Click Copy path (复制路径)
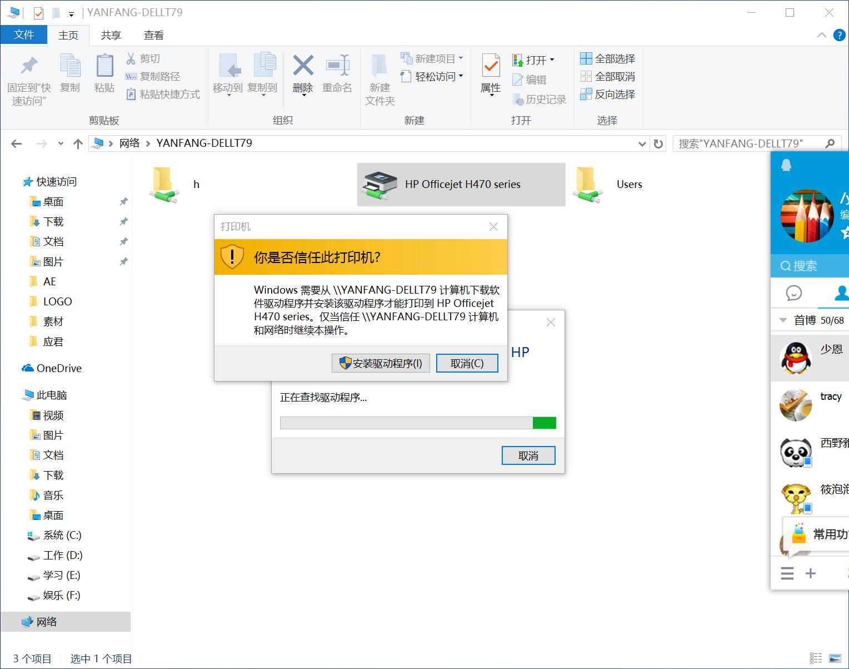This screenshot has width=849, height=669. click(x=153, y=76)
